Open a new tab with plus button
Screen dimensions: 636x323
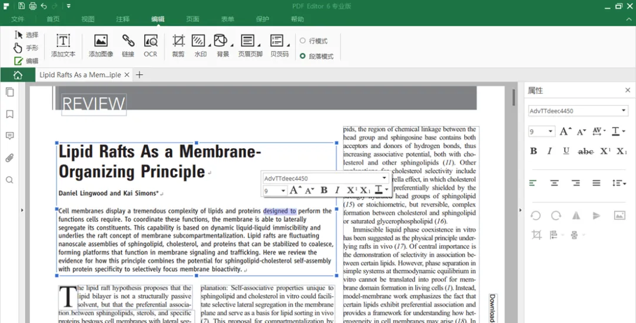pos(139,75)
